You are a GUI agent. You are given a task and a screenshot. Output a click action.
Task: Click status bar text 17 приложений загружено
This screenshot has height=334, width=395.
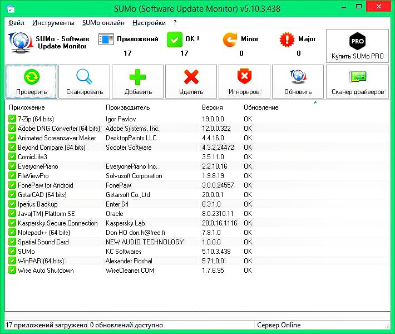click(46, 325)
